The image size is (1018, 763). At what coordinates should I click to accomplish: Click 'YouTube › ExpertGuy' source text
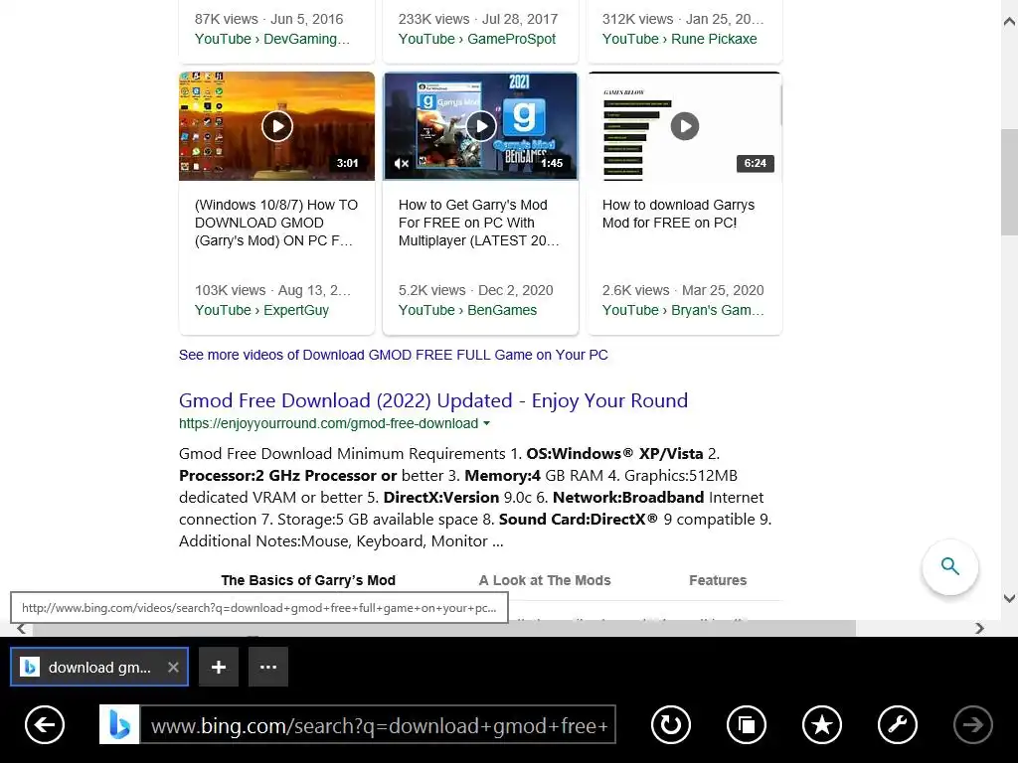pyautogui.click(x=261, y=310)
